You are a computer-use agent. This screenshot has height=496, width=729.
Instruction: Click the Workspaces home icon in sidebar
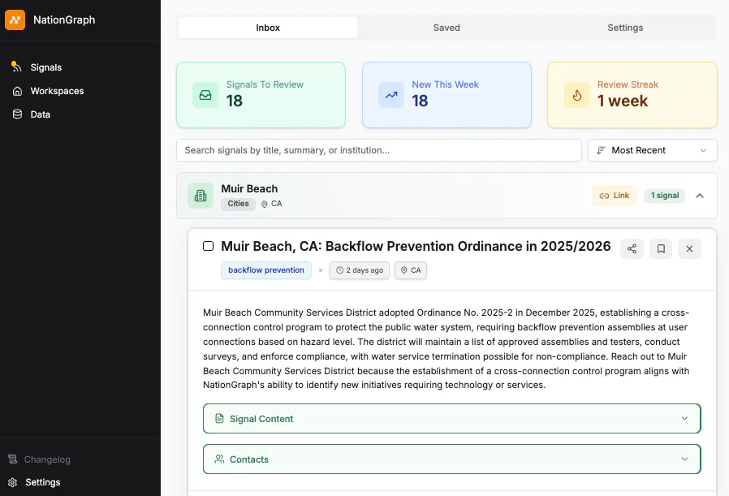click(17, 91)
